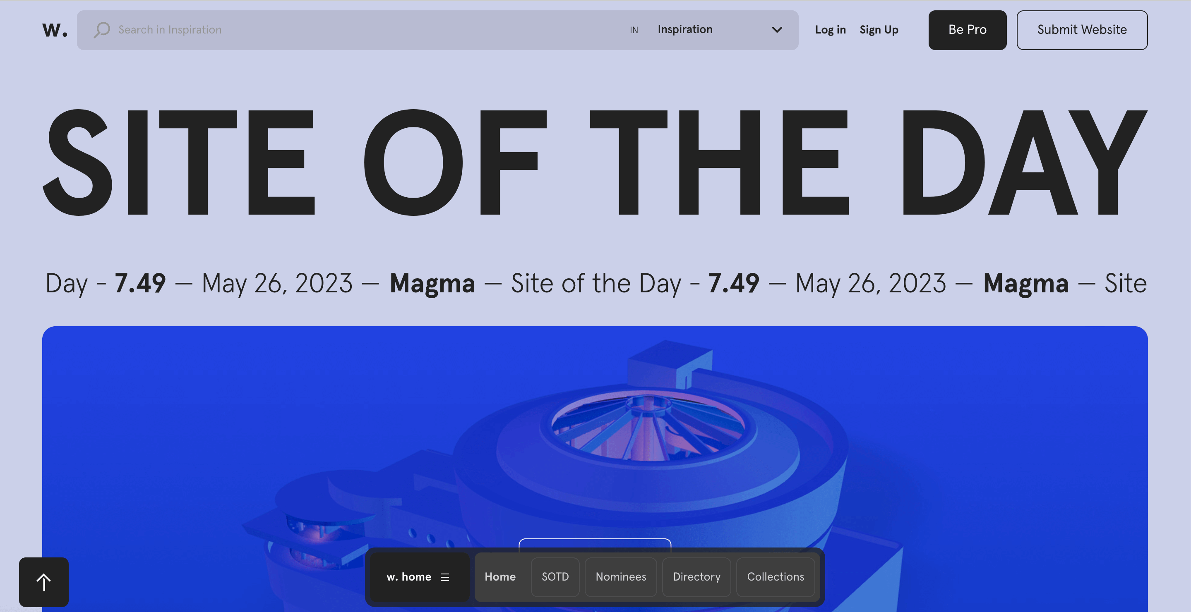The height and width of the screenshot is (612, 1191).
Task: Open the Nominees section
Action: (x=620, y=577)
